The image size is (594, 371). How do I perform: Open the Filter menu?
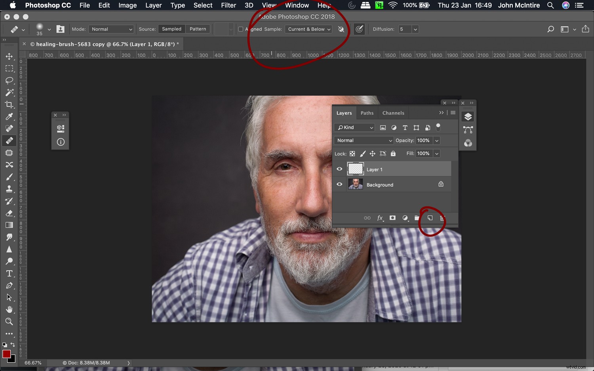coord(228,6)
